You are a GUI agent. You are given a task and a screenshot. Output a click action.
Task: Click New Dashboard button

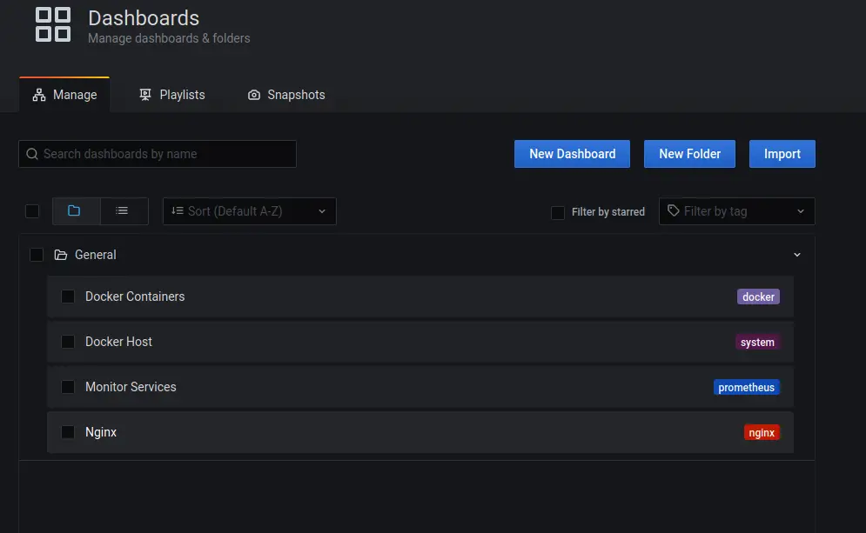pos(572,154)
